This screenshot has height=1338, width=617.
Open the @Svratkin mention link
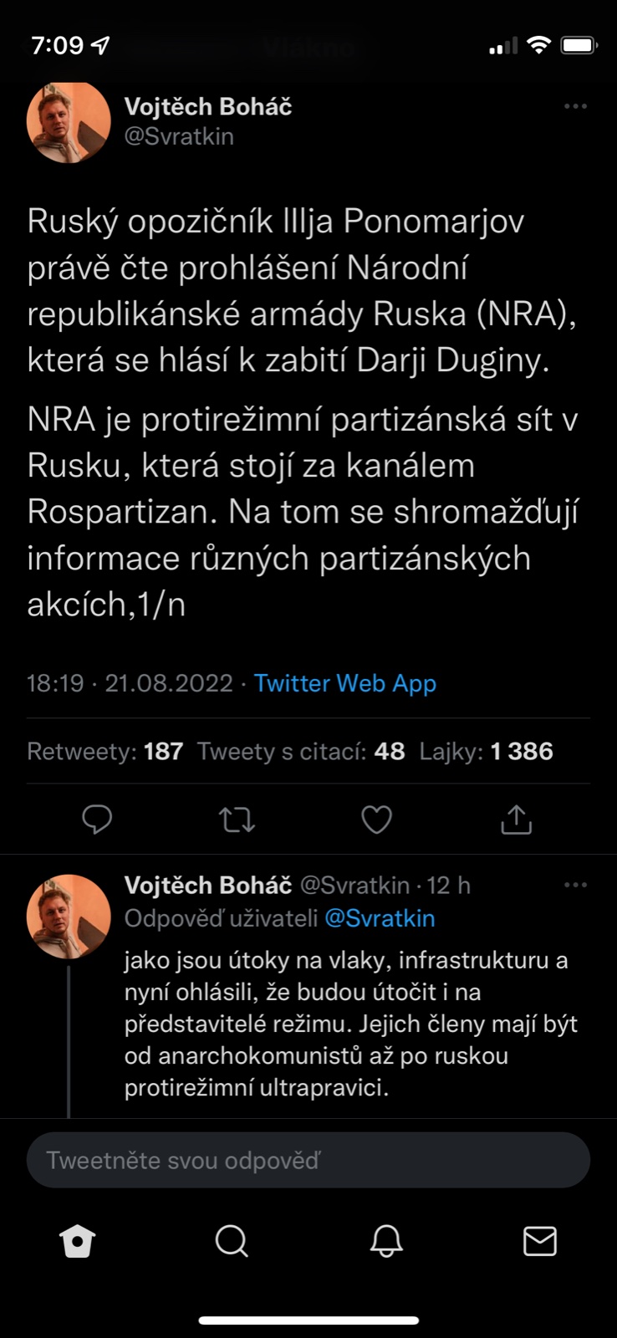[380, 918]
